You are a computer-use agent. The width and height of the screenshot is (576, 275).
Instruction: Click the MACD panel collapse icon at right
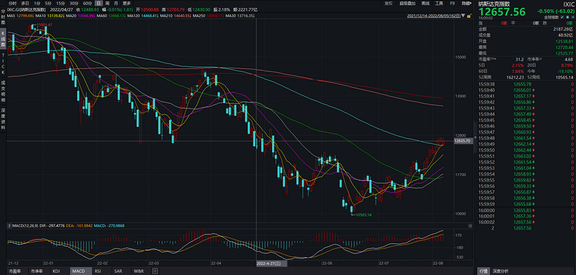click(x=470, y=225)
